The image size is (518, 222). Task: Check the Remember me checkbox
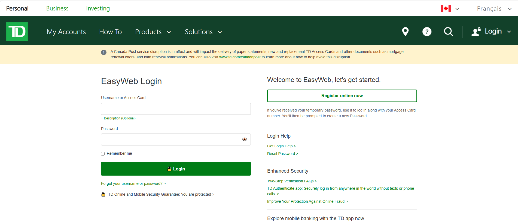(103, 154)
